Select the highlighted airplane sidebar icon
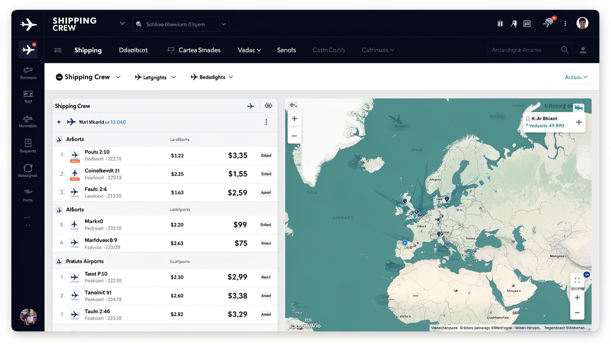 tap(28, 50)
